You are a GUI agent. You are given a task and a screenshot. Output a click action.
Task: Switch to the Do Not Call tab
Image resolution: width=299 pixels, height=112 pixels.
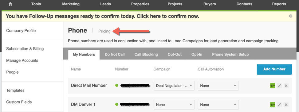click(115, 55)
